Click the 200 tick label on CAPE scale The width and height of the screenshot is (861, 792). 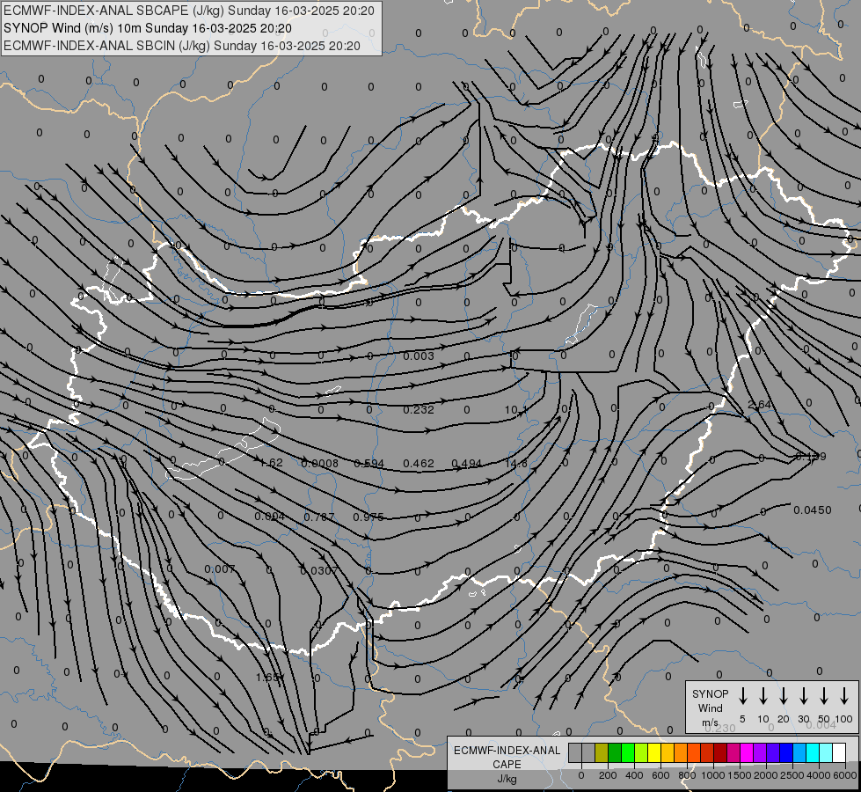point(608,775)
